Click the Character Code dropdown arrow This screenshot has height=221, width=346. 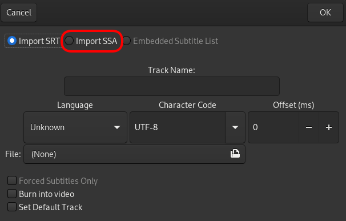click(x=235, y=127)
